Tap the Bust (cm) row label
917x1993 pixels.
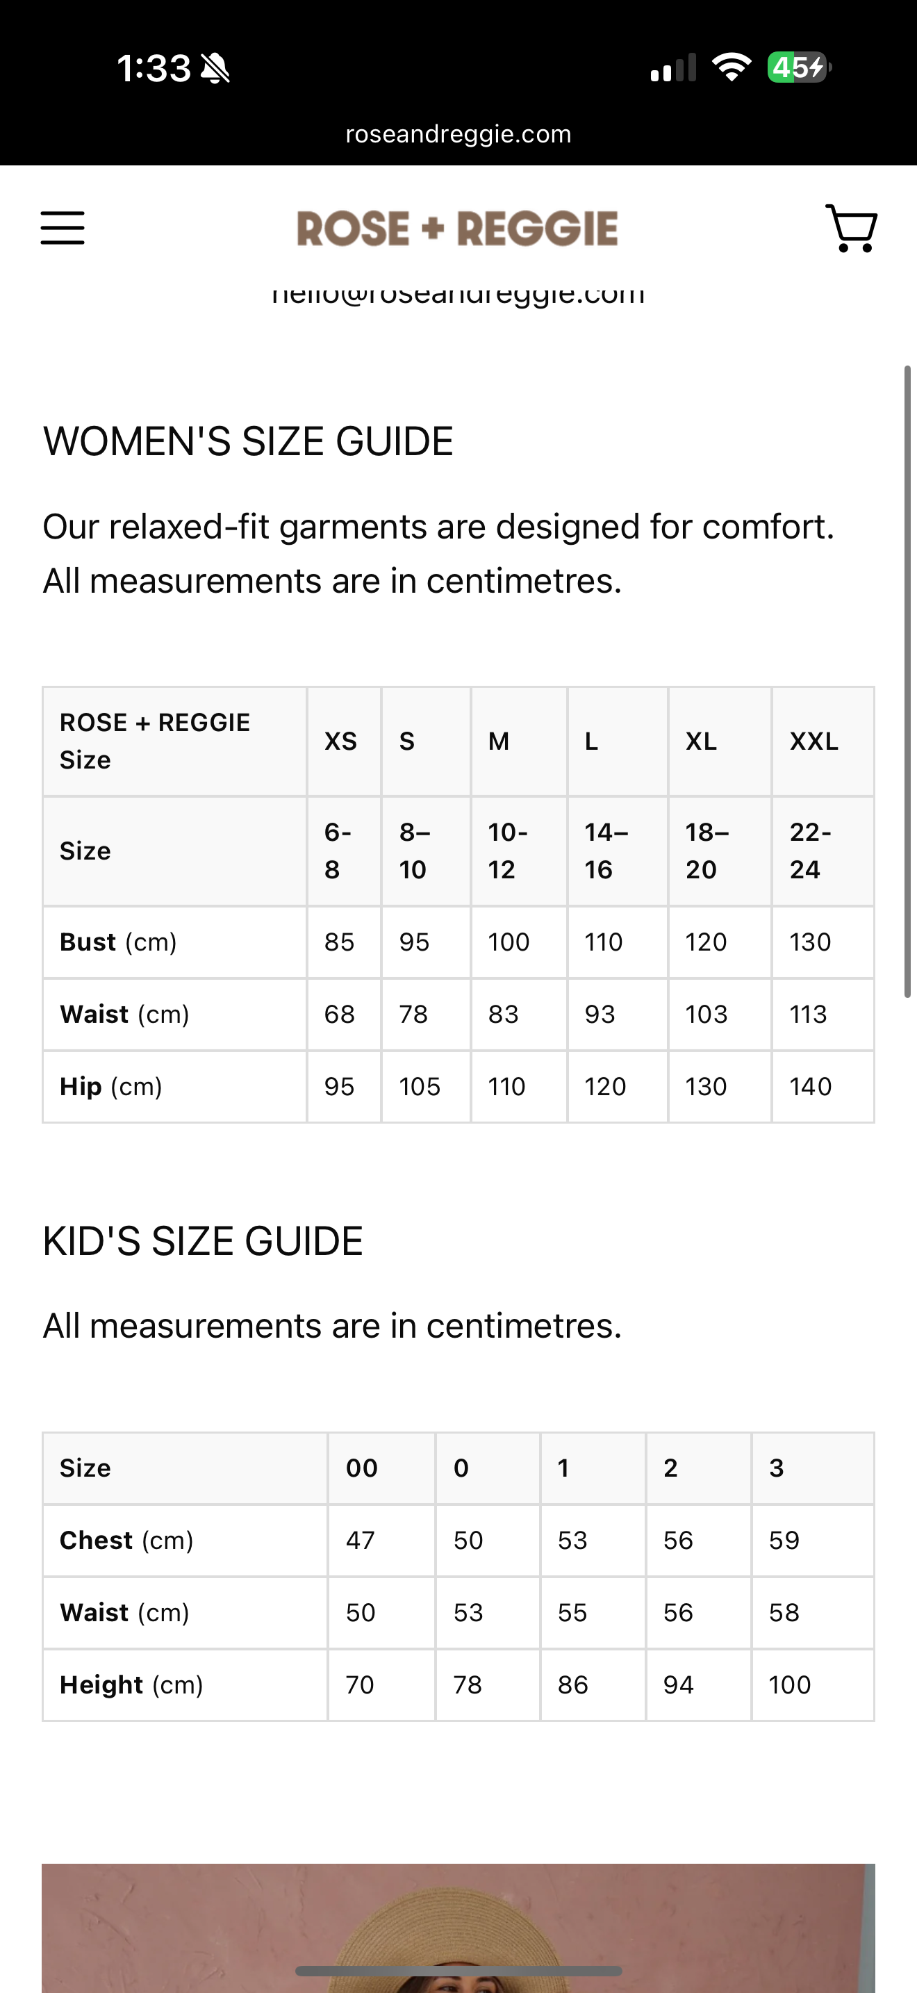click(118, 942)
